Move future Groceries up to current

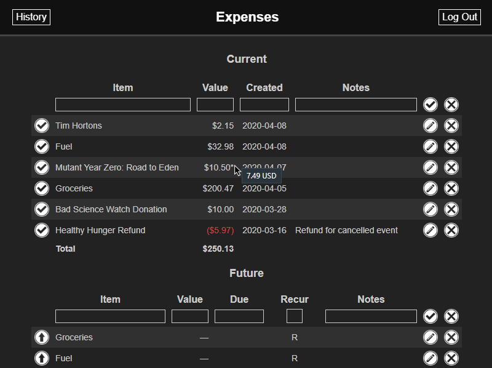[41, 337]
